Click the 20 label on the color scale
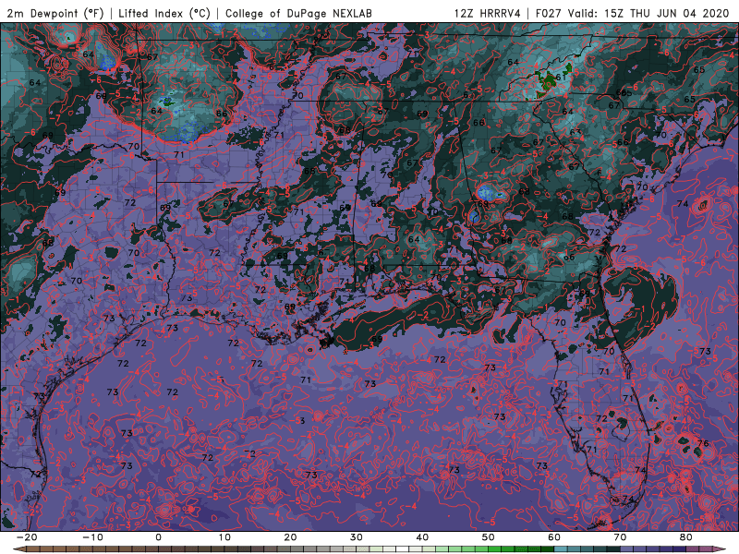The height and width of the screenshot is (554, 739). point(290,537)
